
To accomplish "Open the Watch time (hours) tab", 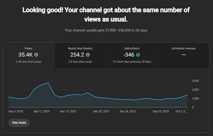I will (x=80, y=55).
